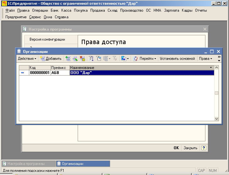This screenshot has width=229, height=175.
Task: Open the Касса menu
Action: pos(66,10)
